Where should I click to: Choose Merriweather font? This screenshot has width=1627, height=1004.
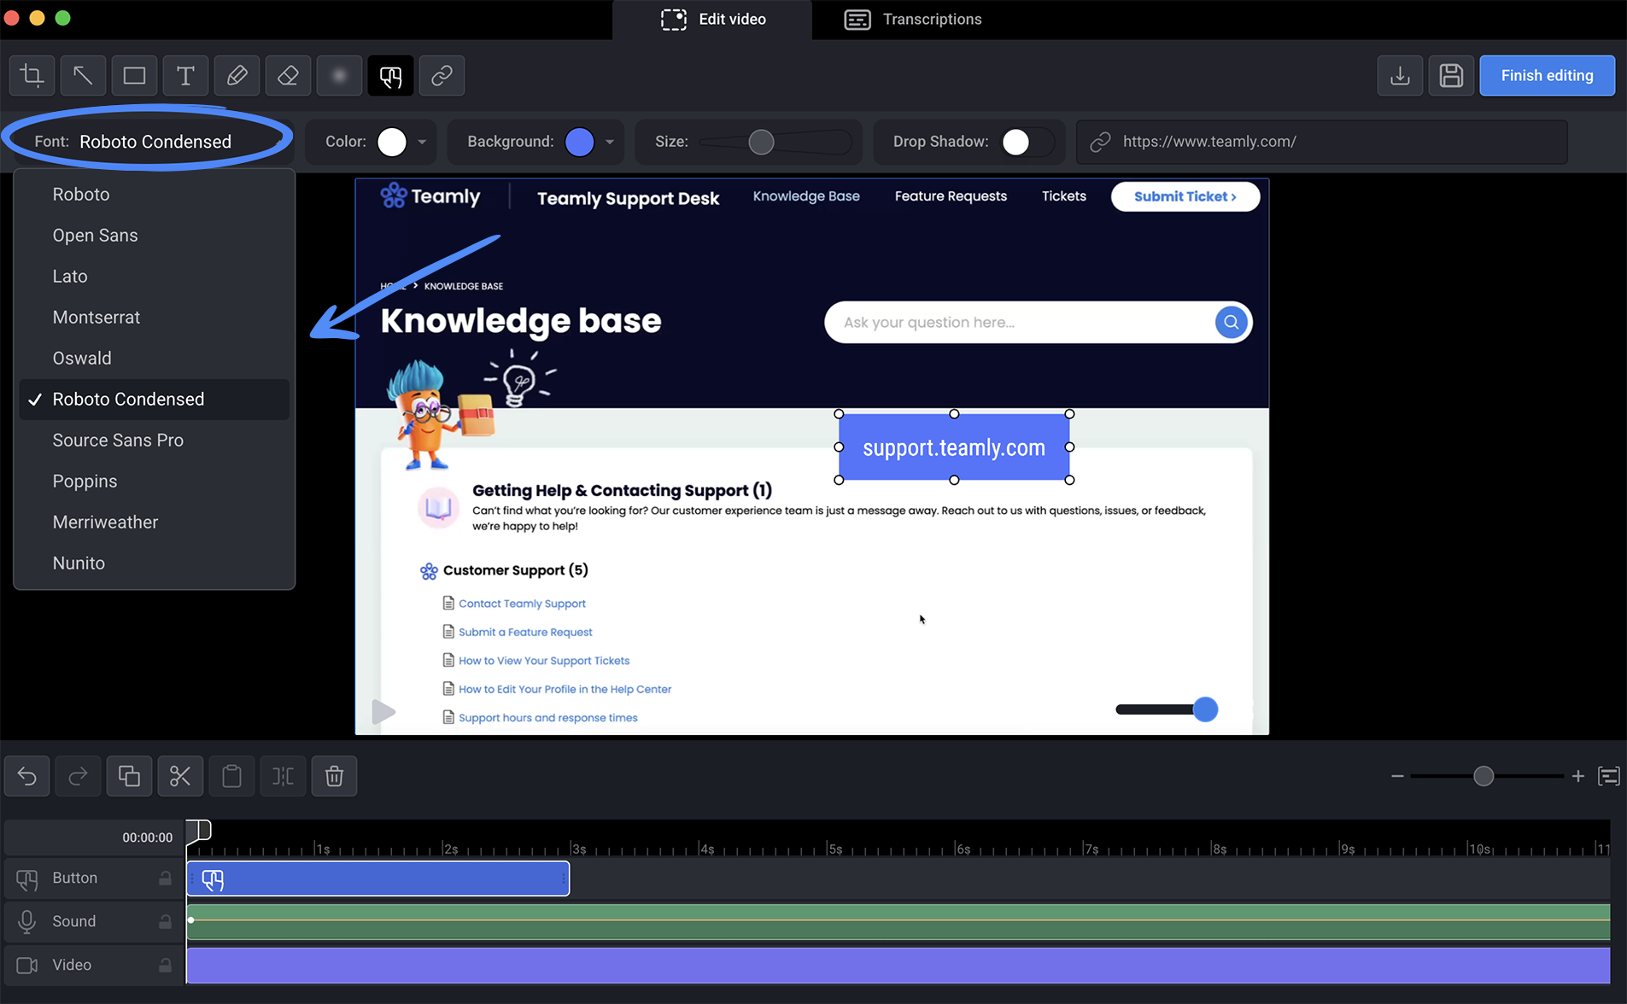coord(154,522)
